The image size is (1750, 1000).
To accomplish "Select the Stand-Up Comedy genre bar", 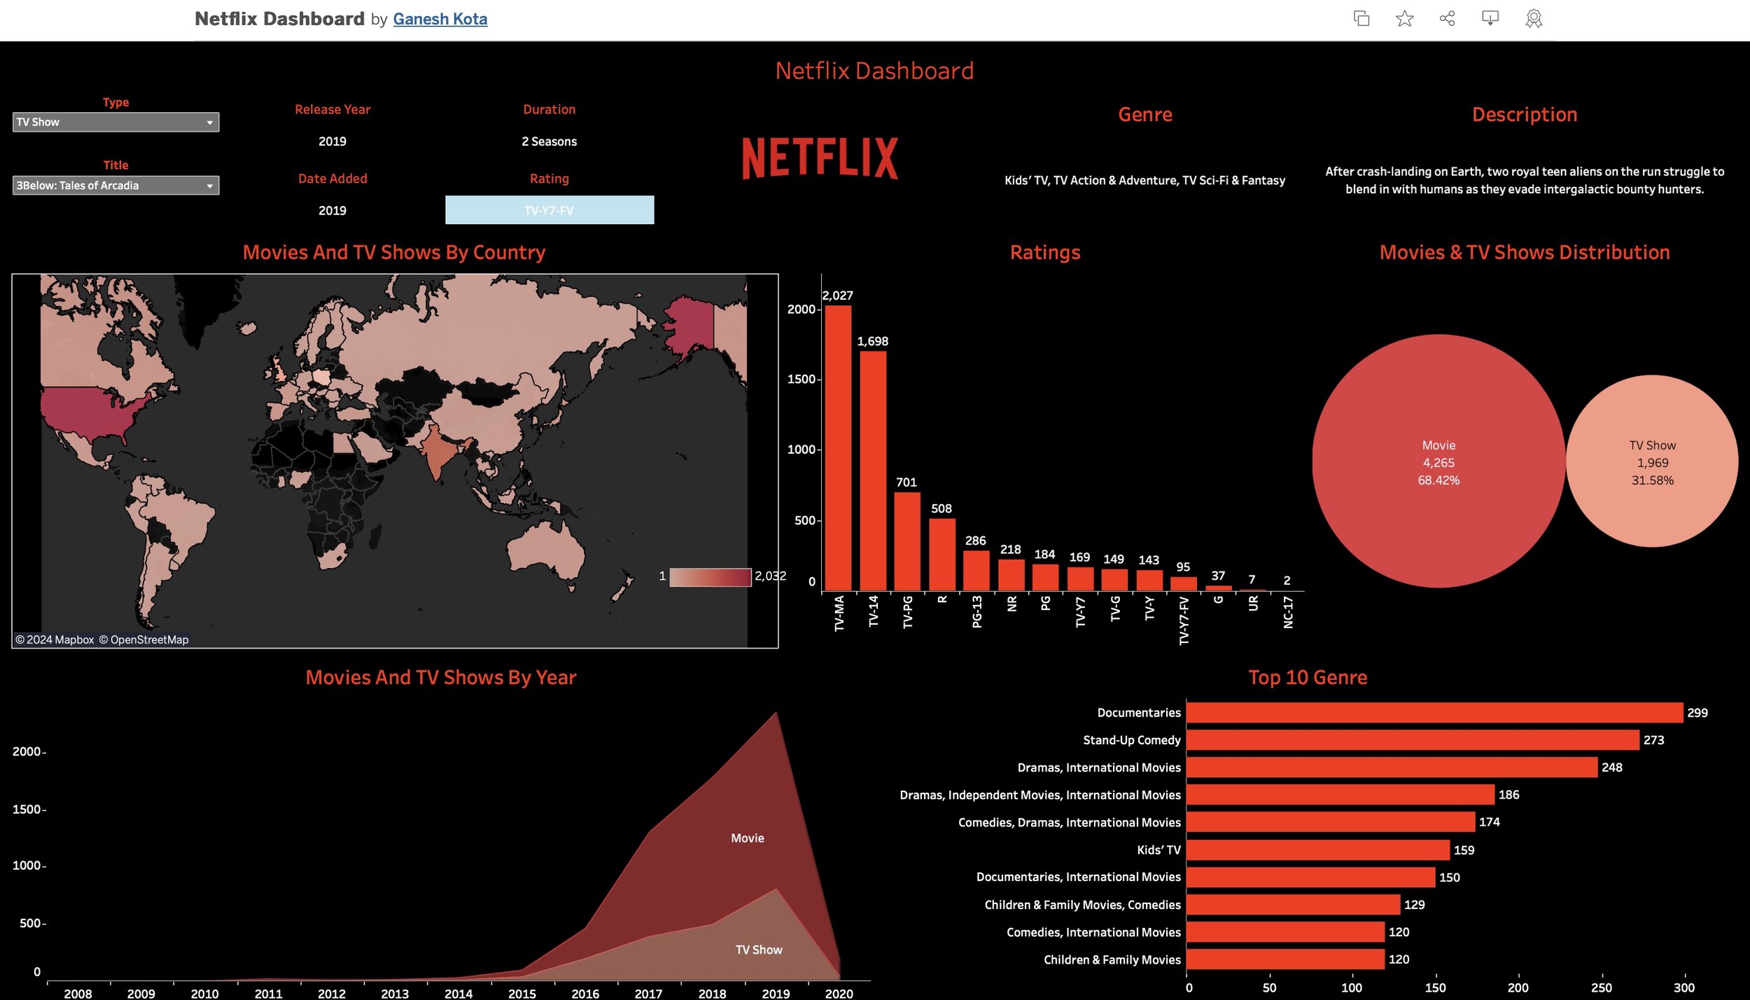I will pos(1413,740).
